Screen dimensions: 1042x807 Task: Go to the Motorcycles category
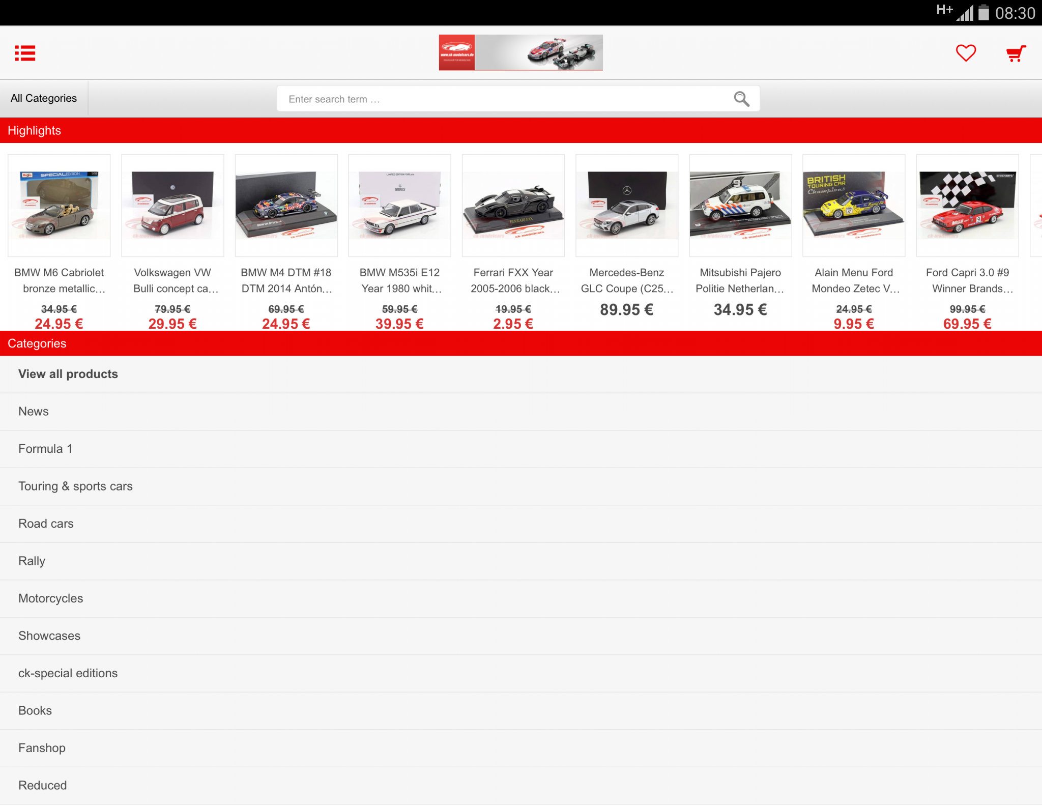point(50,598)
